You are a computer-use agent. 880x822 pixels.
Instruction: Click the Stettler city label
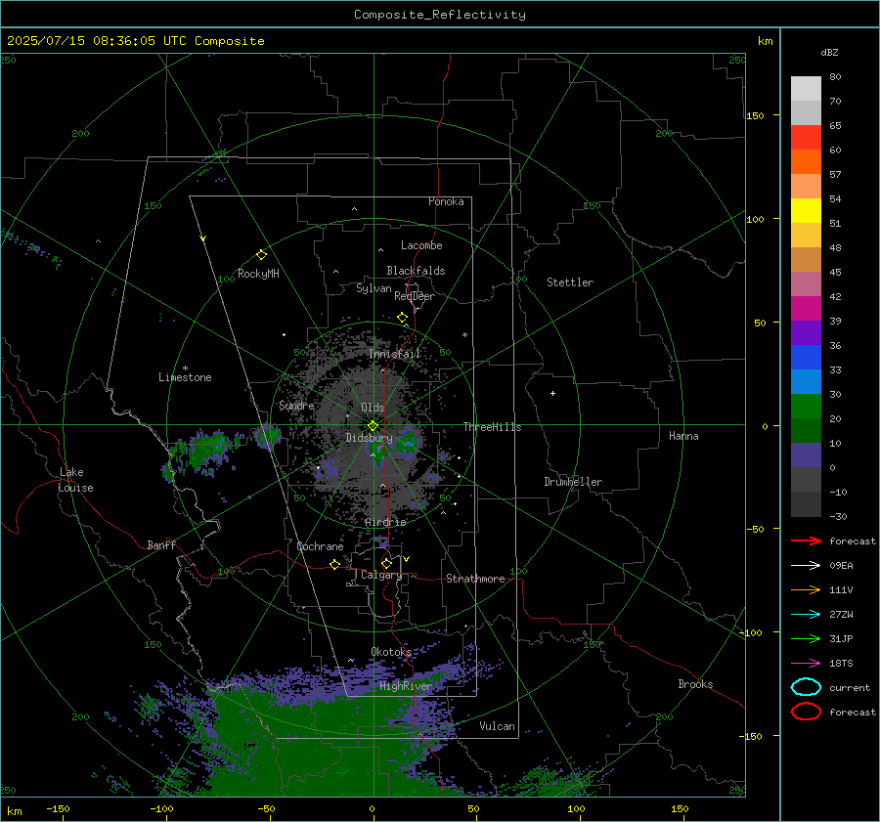(x=570, y=282)
